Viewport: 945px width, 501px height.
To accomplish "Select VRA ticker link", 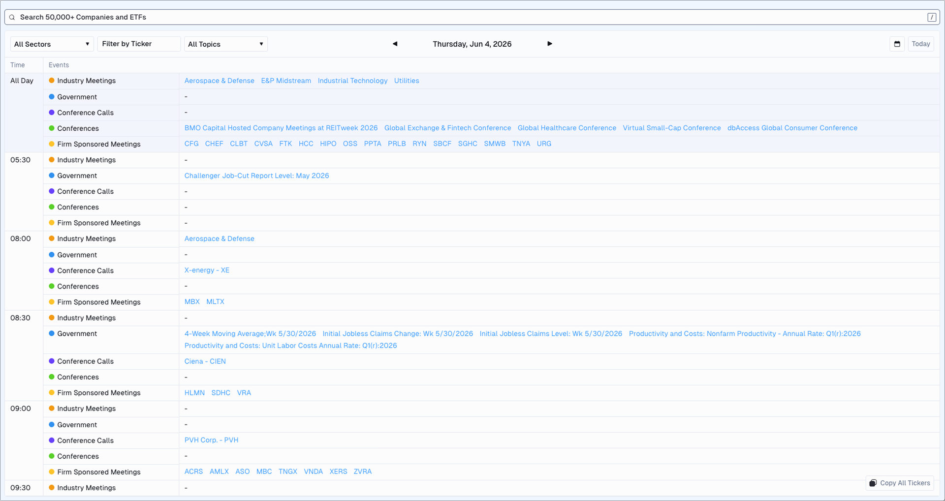I will click(244, 392).
